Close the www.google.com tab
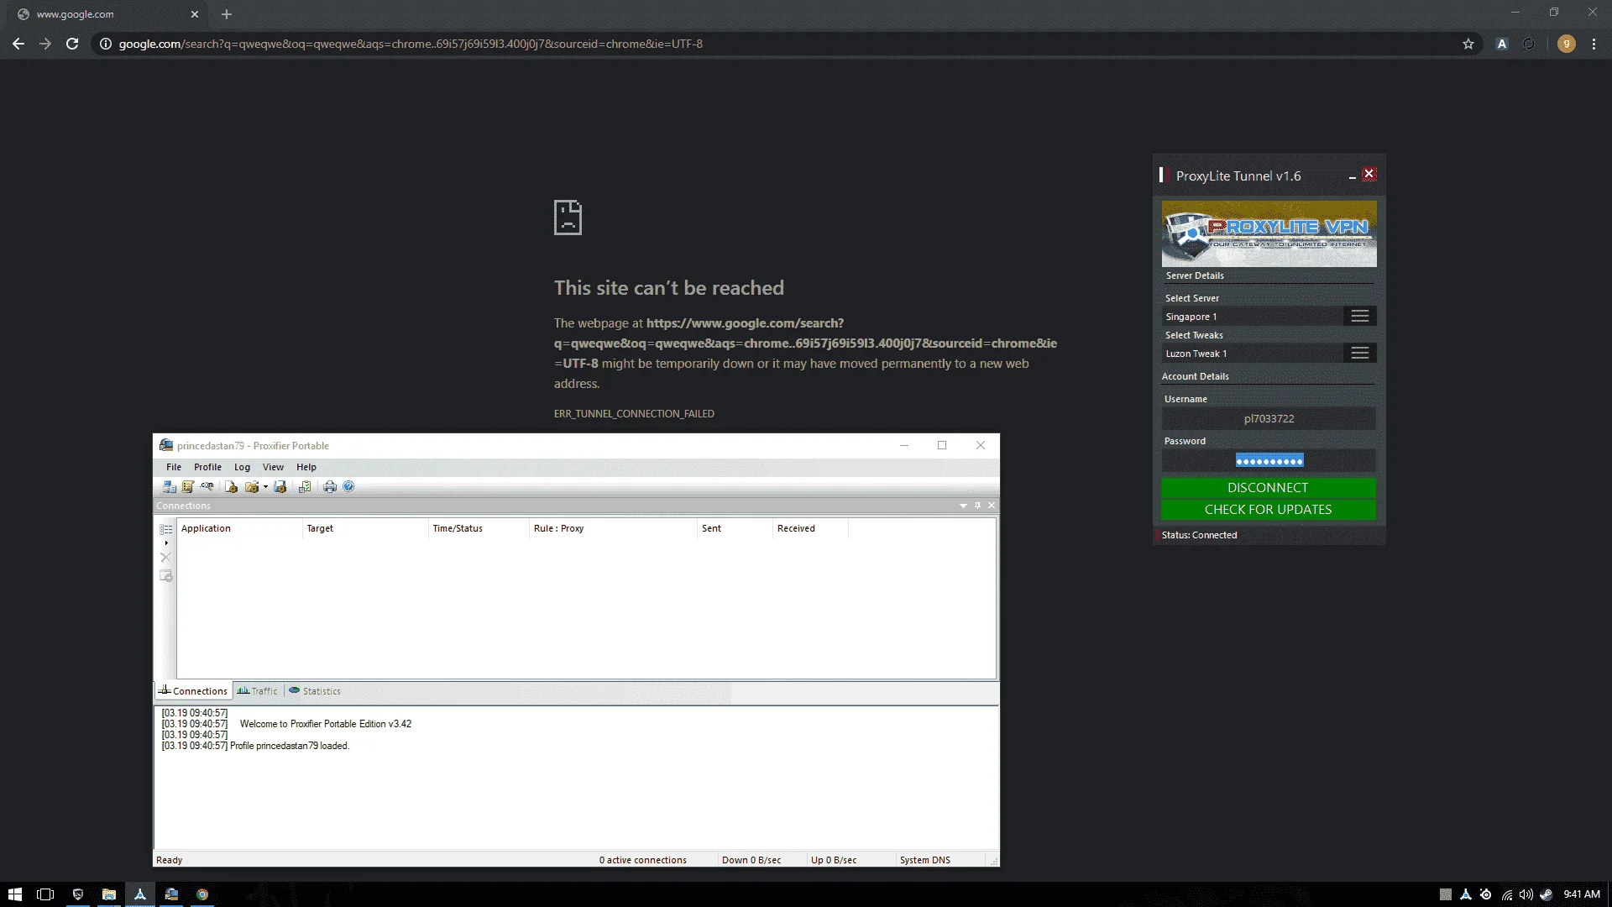 [195, 14]
